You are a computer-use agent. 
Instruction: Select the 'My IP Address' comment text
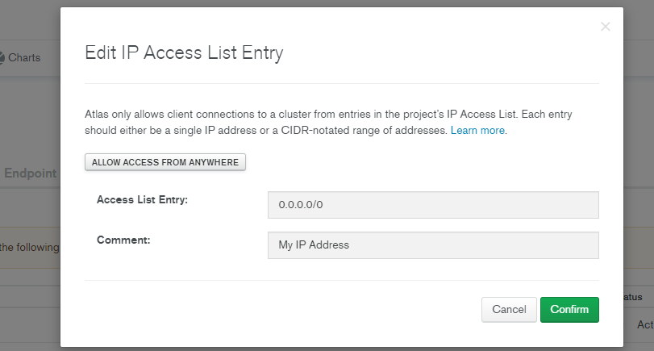[x=314, y=245]
